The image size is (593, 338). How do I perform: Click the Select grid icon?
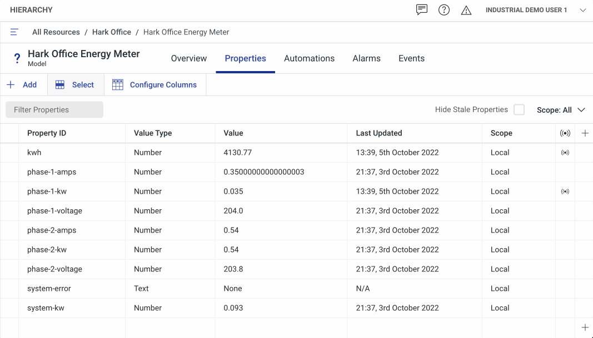tap(60, 84)
